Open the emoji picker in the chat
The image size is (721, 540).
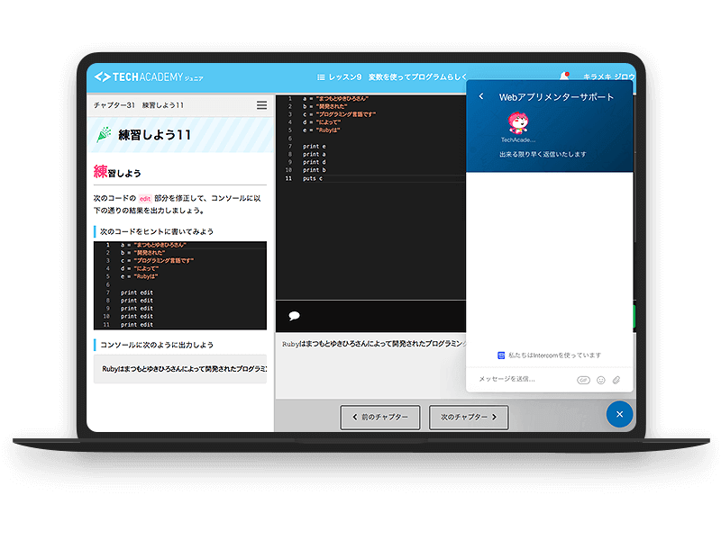pos(600,380)
